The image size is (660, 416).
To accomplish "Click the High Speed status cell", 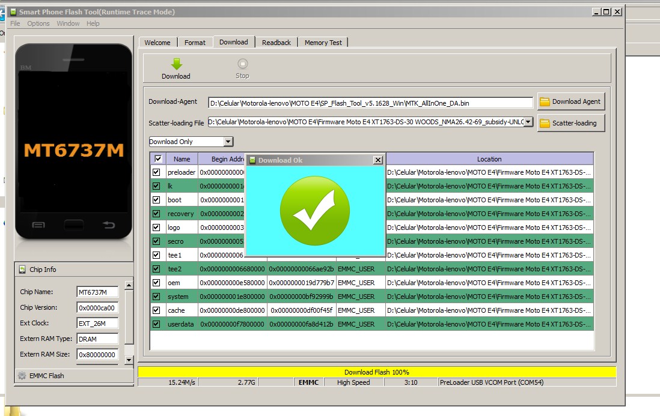I will point(353,382).
